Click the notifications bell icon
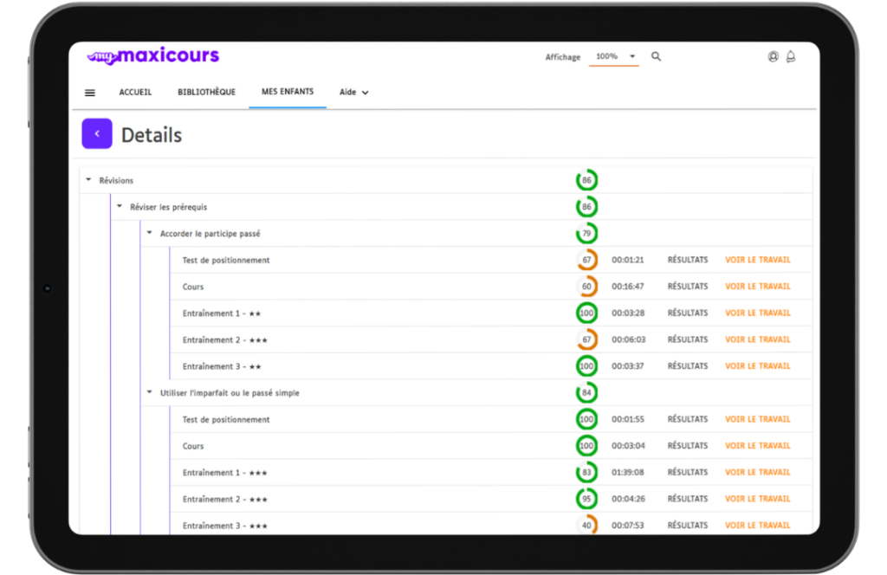The height and width of the screenshot is (575, 887). pos(790,57)
